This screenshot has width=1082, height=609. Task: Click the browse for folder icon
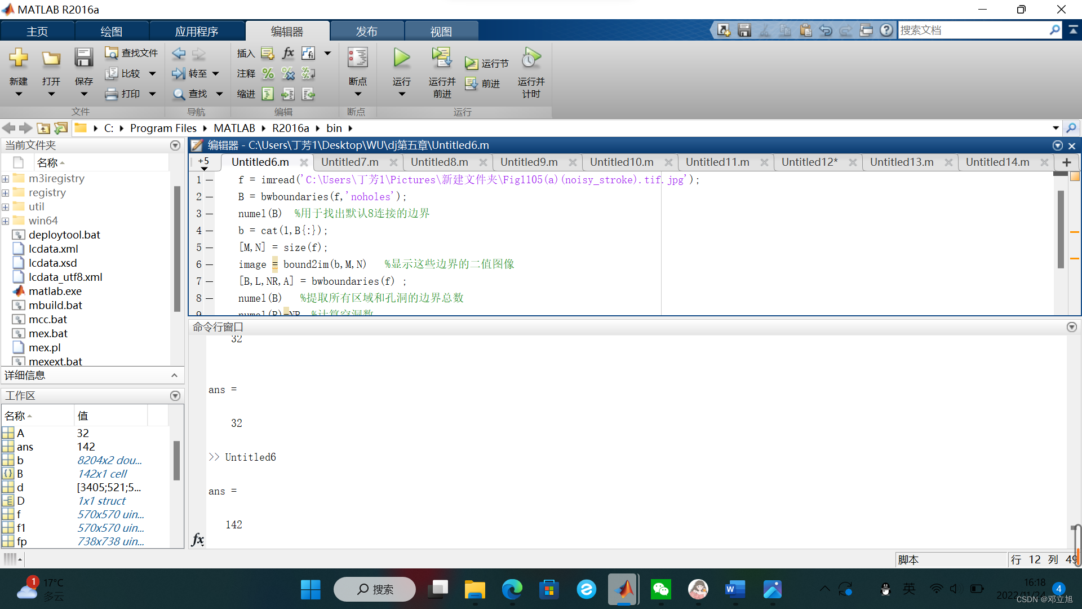(x=61, y=128)
